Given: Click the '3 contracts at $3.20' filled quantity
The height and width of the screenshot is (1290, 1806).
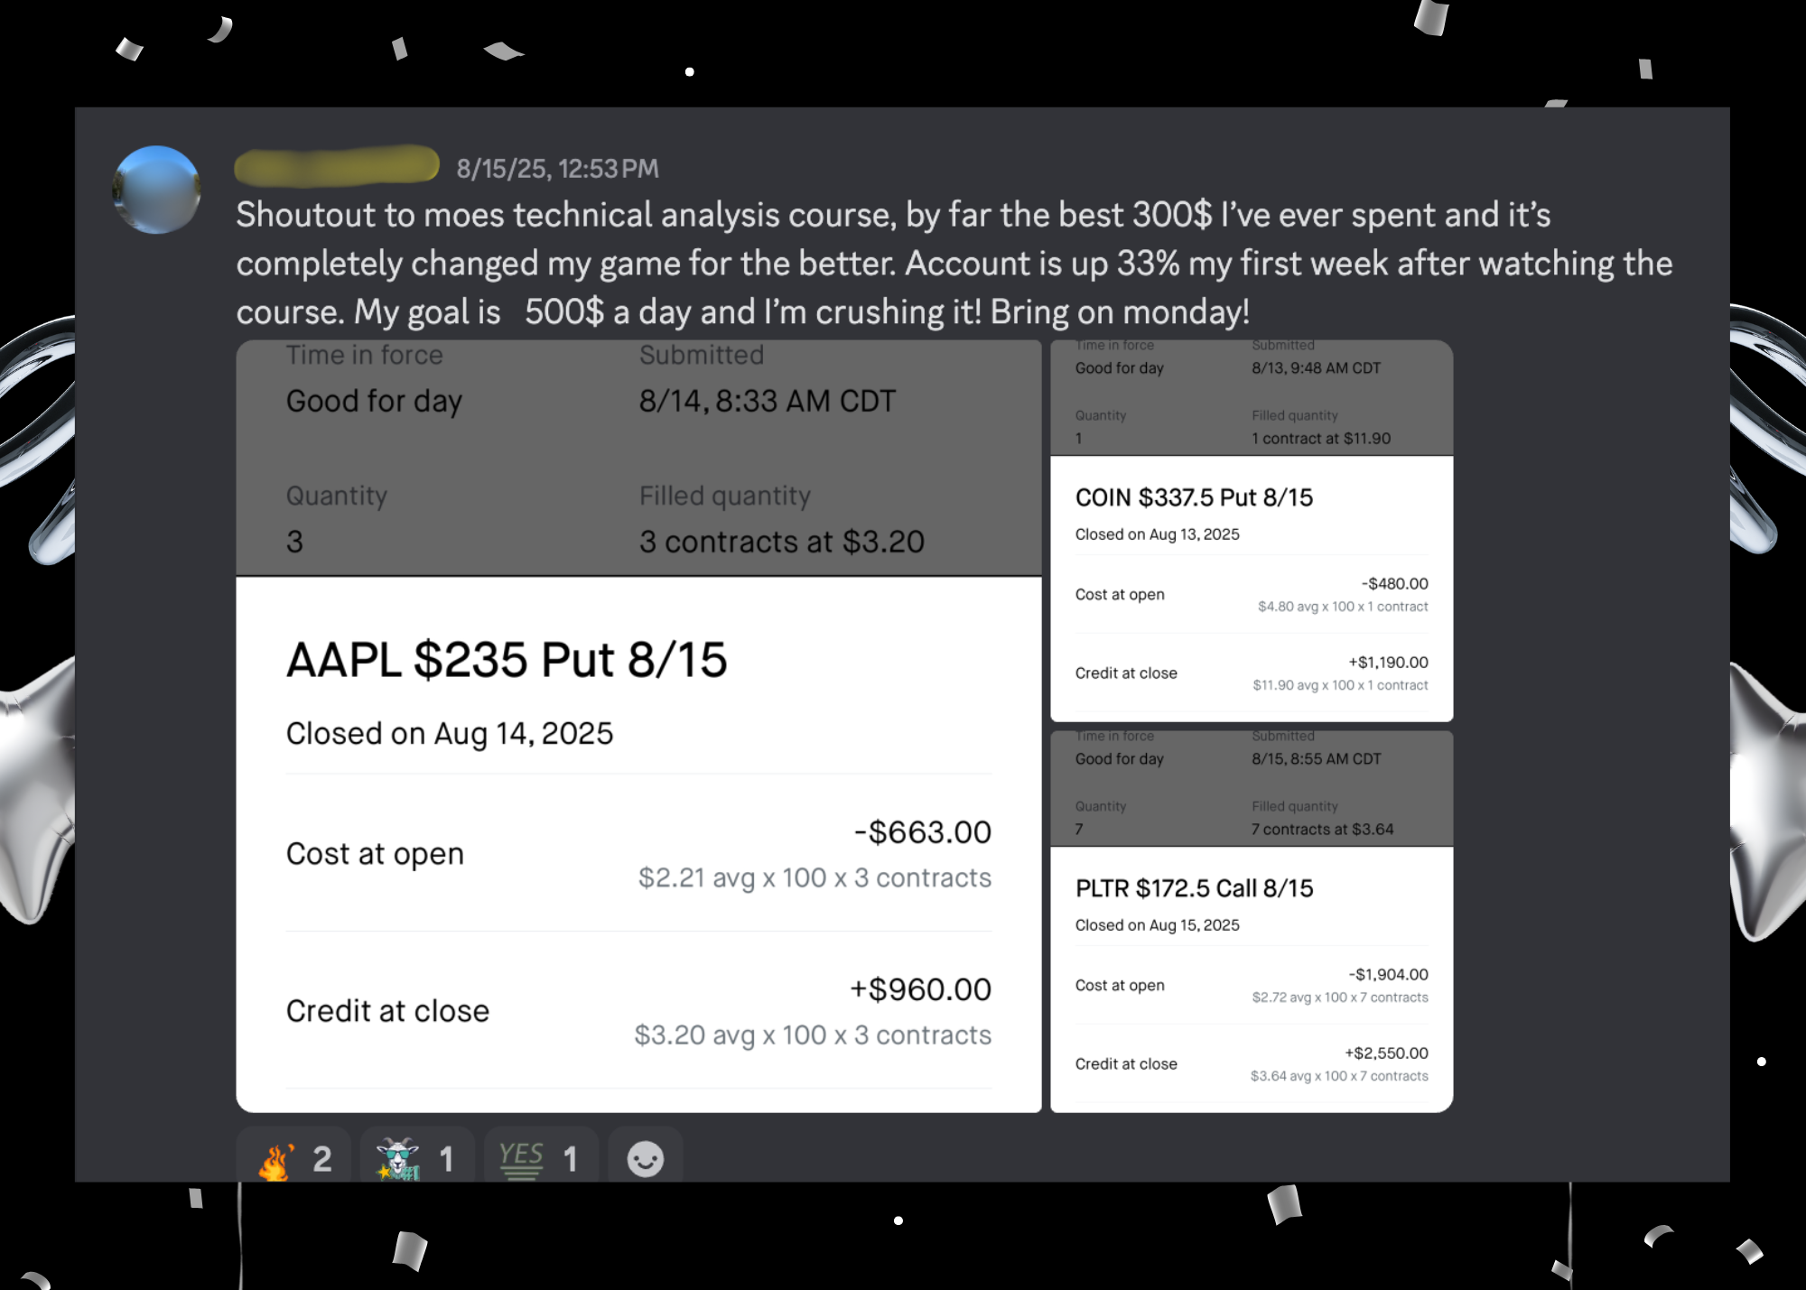Looking at the screenshot, I should pyautogui.click(x=781, y=542).
